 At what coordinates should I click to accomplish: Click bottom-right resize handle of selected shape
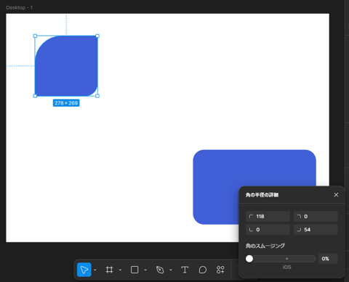click(x=97, y=96)
